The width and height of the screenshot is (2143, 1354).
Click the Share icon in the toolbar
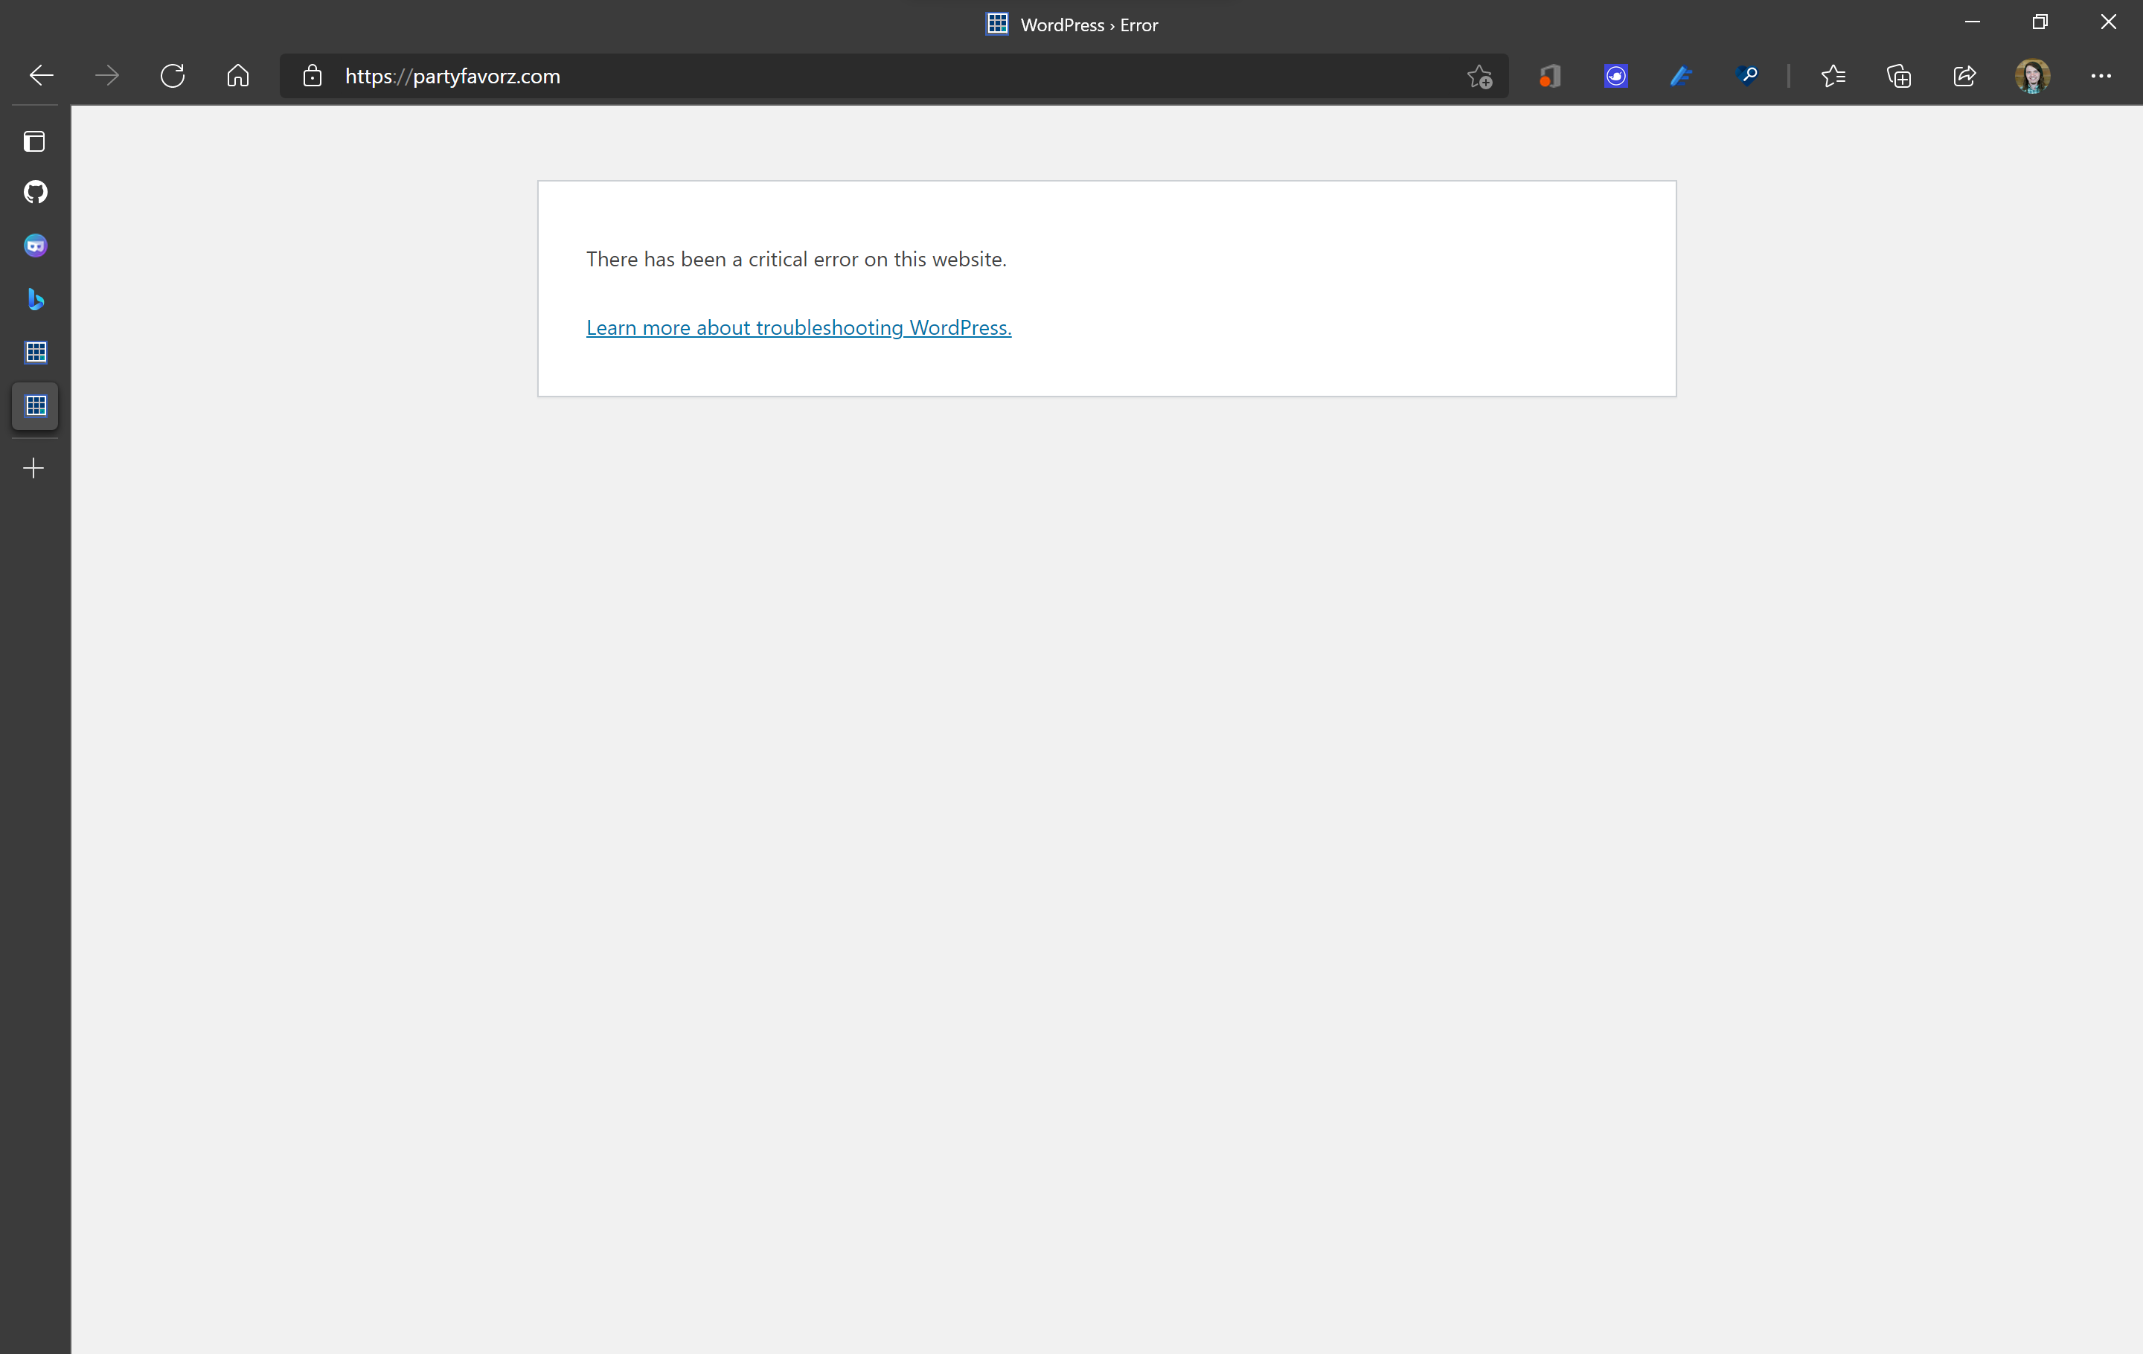1964,76
